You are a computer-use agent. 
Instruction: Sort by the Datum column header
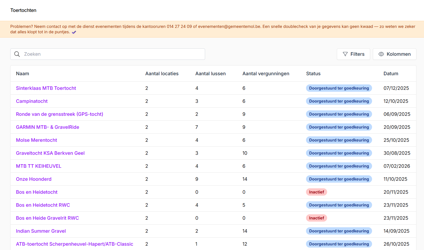tap(391, 74)
